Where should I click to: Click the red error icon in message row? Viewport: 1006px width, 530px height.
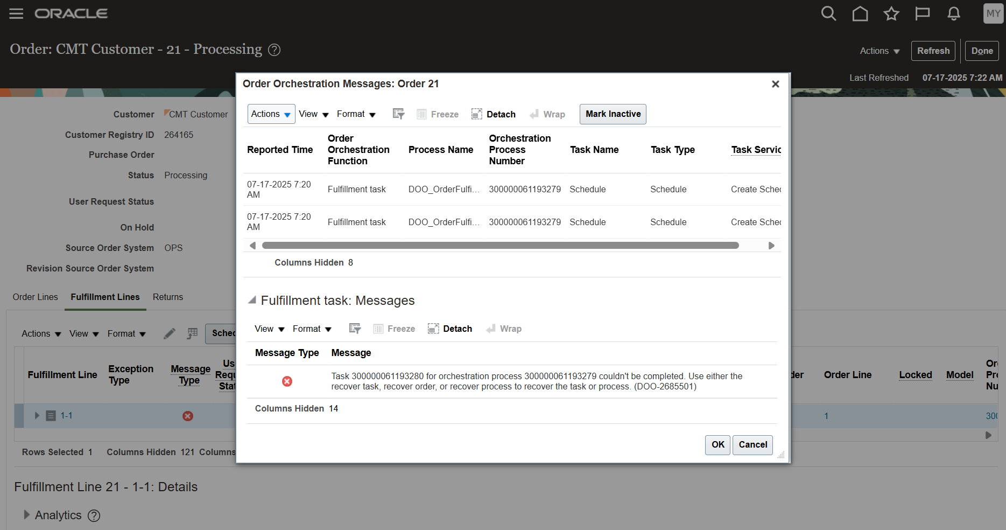[287, 381]
